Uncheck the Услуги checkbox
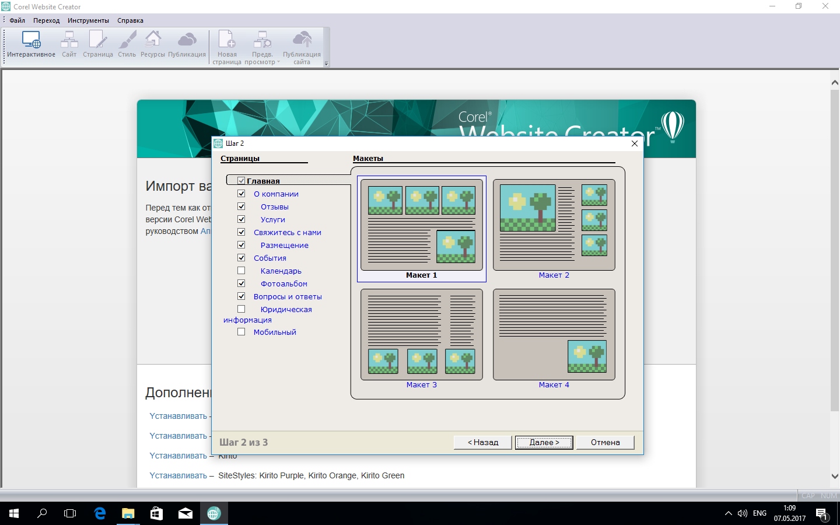This screenshot has height=525, width=840. [x=241, y=219]
